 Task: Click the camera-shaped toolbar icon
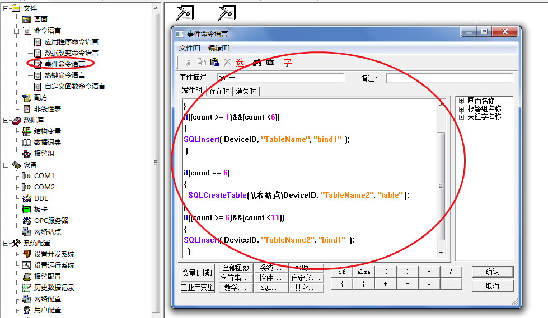click(270, 62)
